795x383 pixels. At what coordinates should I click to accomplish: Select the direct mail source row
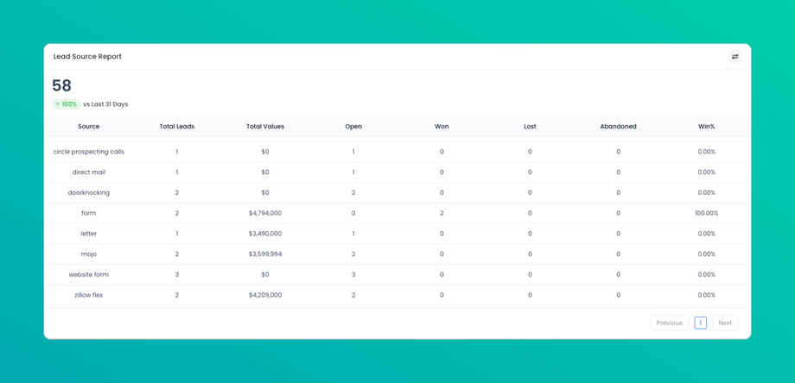click(x=397, y=172)
